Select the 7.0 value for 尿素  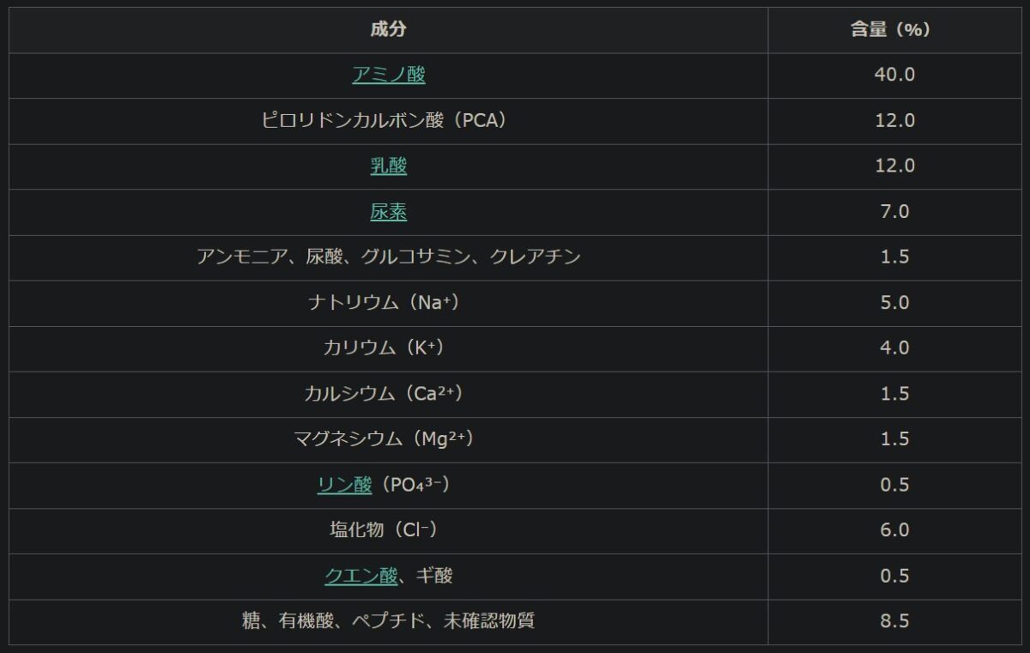point(894,211)
